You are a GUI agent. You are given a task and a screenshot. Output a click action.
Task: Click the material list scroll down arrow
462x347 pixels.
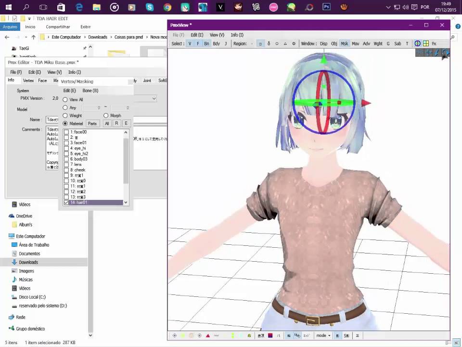(126, 202)
